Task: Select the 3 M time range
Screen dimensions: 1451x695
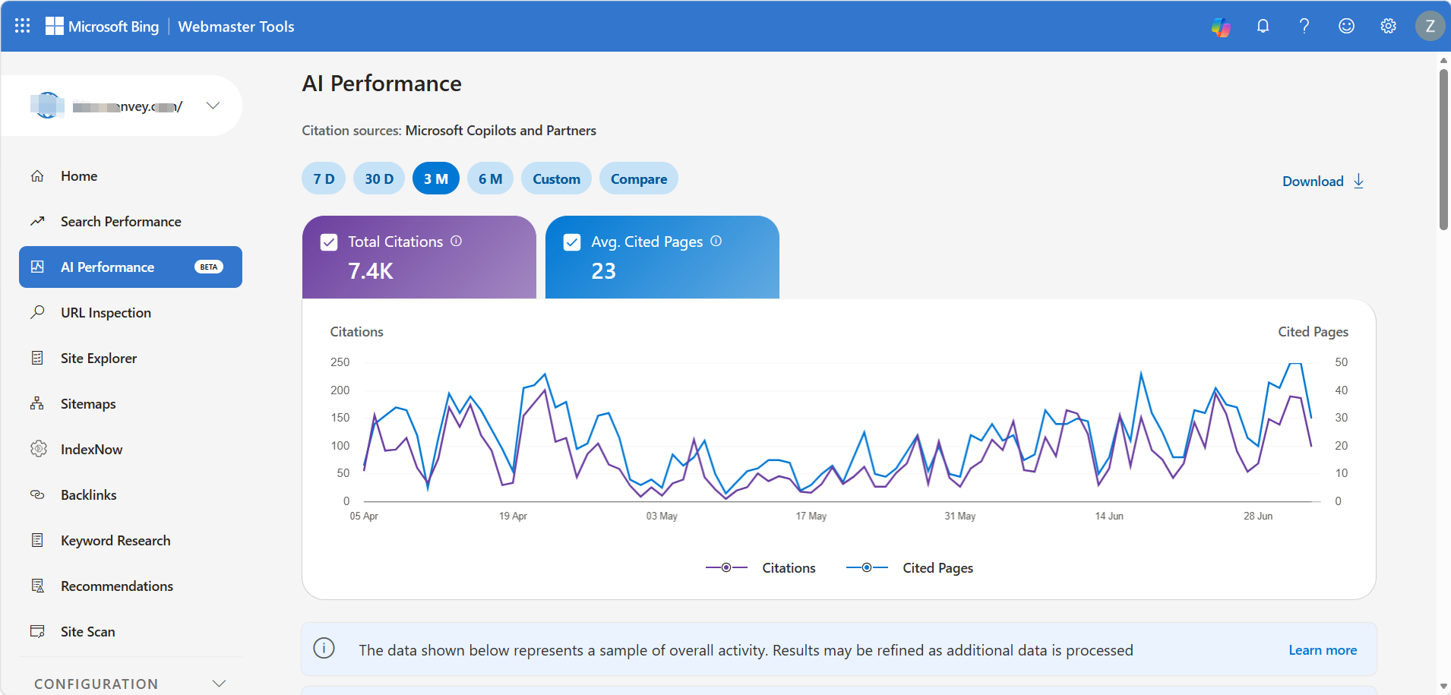Action: (436, 178)
